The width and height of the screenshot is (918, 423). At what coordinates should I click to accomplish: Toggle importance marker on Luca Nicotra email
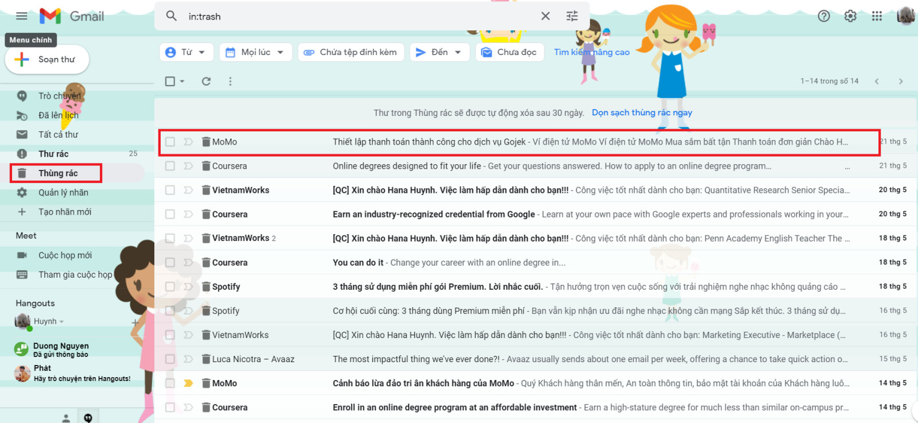point(188,359)
